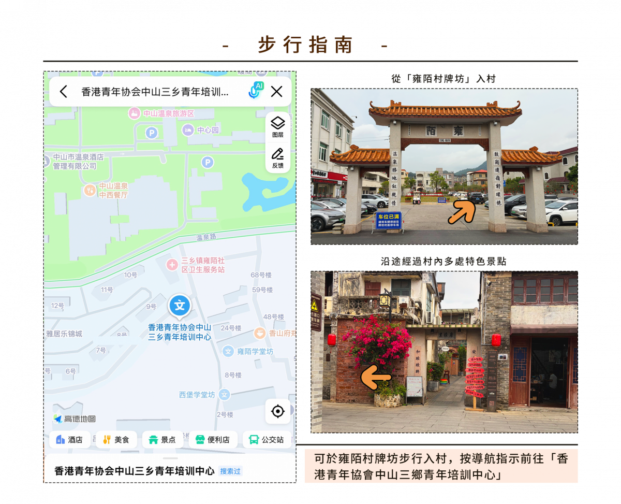Click the 48号楼 building label
The height and width of the screenshot is (504, 621).
[274, 316]
